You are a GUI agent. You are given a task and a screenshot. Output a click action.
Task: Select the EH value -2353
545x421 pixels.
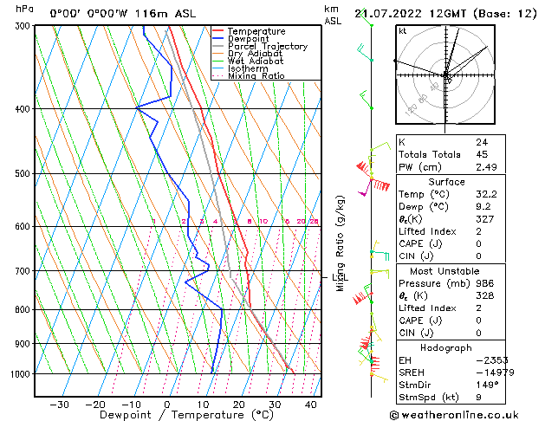point(492,360)
